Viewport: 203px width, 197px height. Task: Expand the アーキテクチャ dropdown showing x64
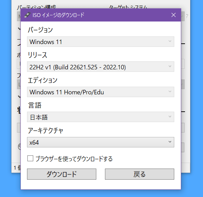click(100, 142)
